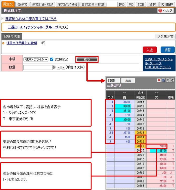Open the 三菱UFJ link in the board

pyautogui.click(x=114, y=85)
